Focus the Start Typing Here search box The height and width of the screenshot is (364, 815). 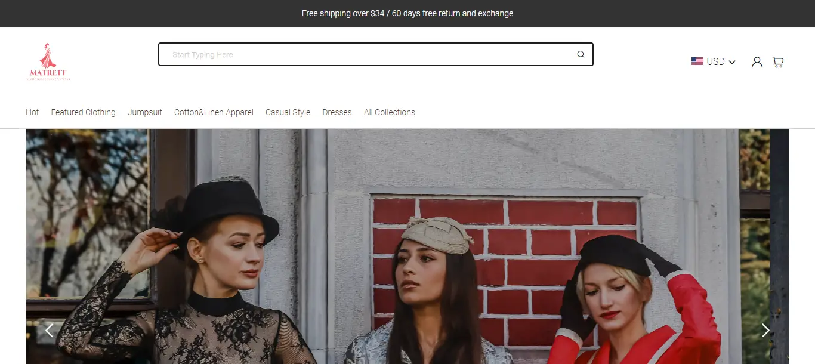367,54
